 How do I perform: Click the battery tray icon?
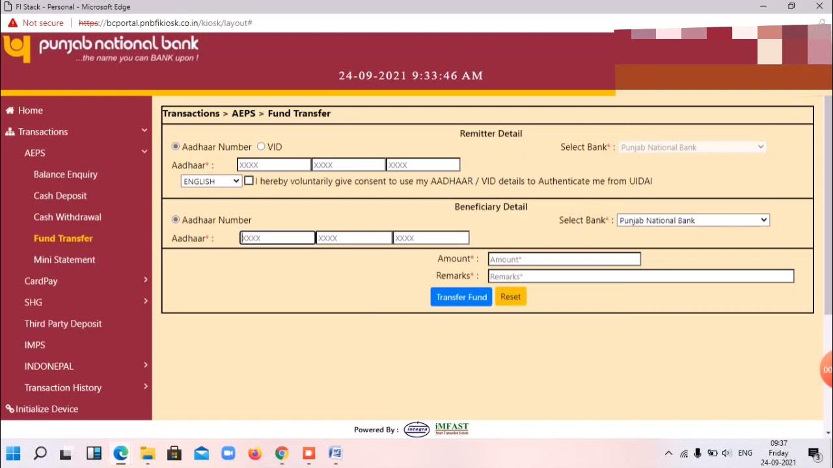tap(713, 453)
